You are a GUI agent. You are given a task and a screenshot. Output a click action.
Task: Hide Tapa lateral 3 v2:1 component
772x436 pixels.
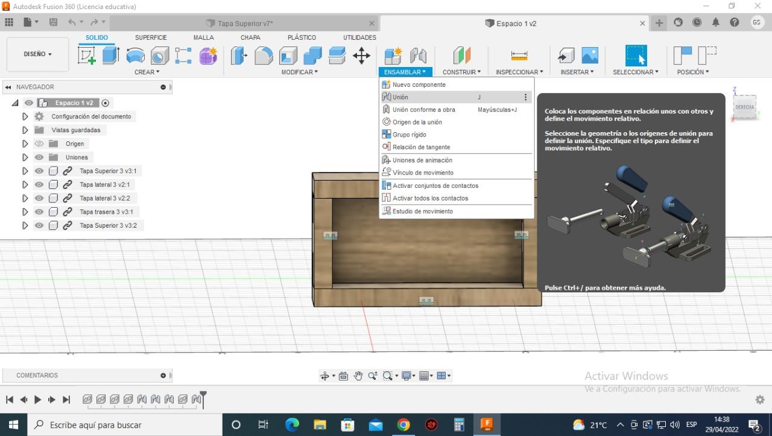pyautogui.click(x=39, y=185)
